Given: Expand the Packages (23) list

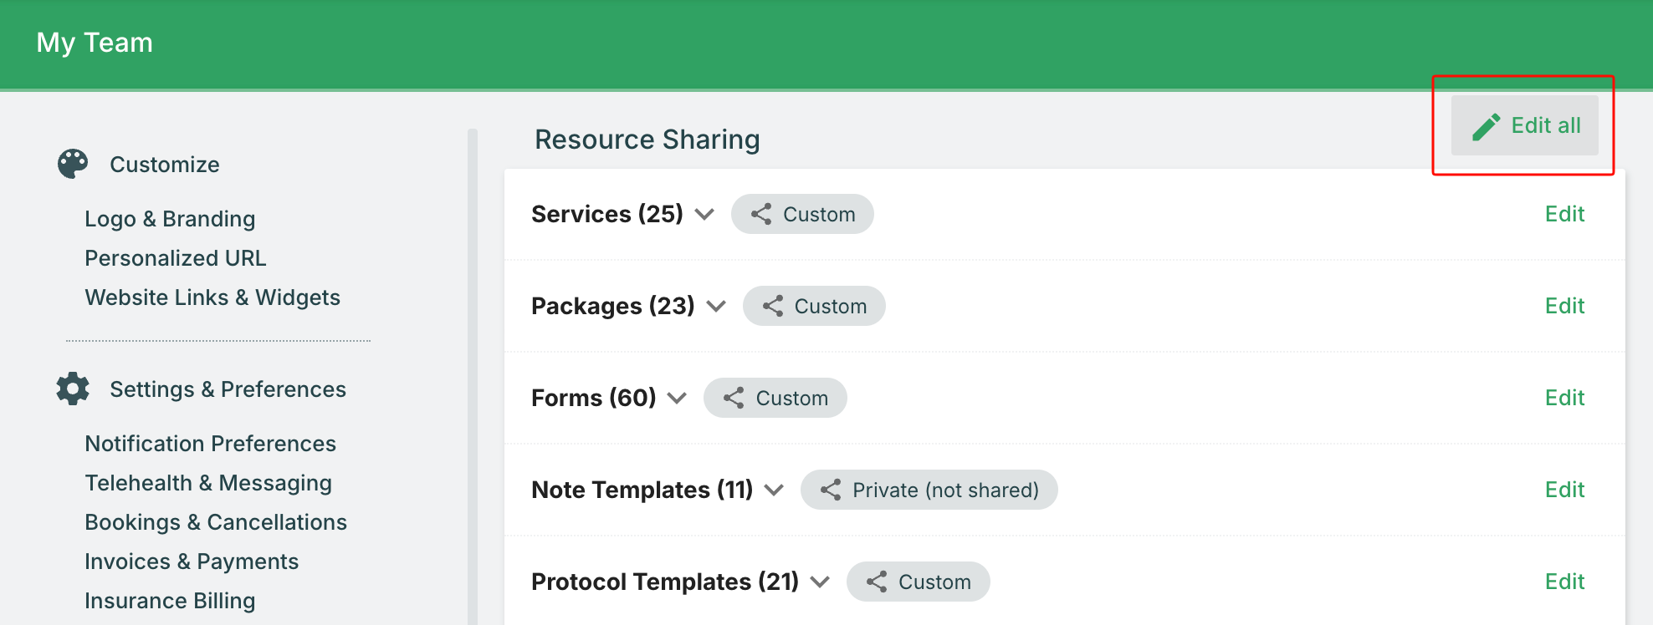Looking at the screenshot, I should 716,307.
